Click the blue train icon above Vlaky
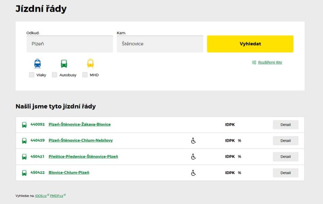 (37, 64)
